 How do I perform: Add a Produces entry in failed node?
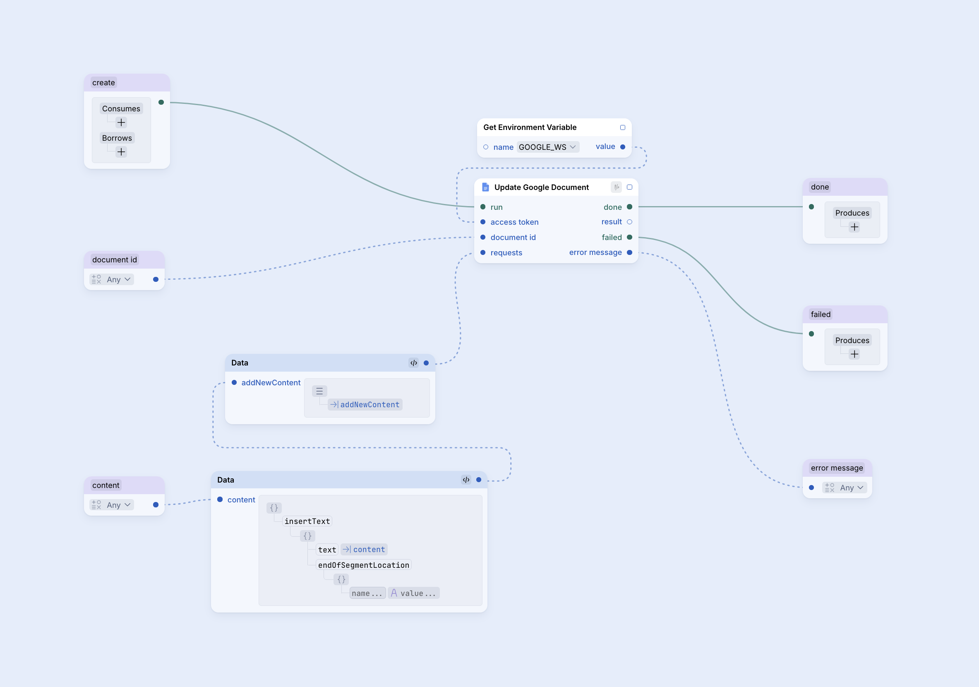pos(854,354)
